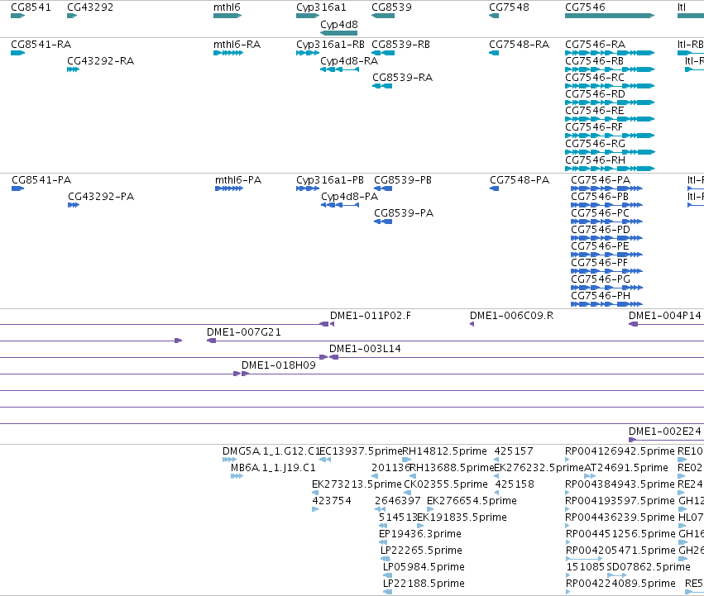Click the RH14812.5prime EST glyph
Image resolution: width=704 pixels, height=596 pixels.
(x=406, y=460)
